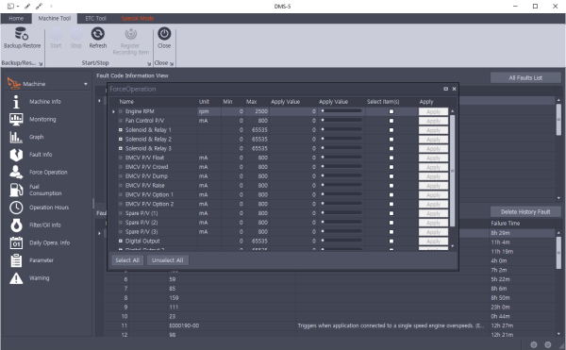This screenshot has height=350, width=566.
Task: Check the EMCV P/V Float checkbox
Action: coord(391,158)
